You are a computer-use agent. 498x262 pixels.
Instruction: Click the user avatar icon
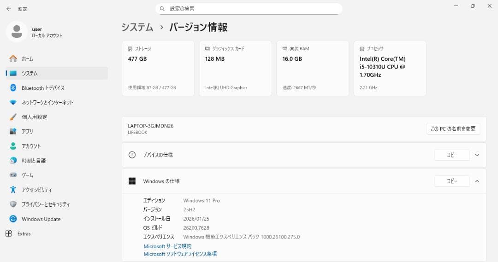click(17, 32)
